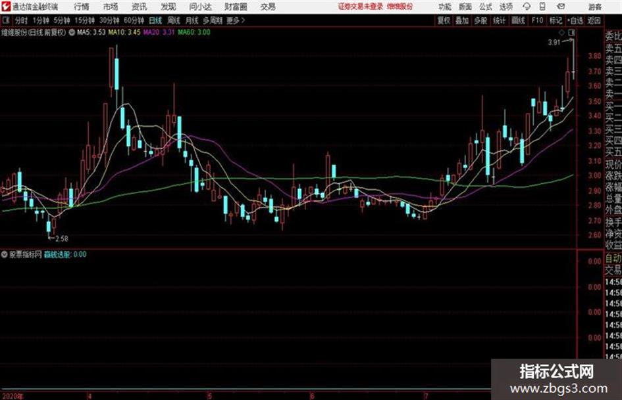Image resolution: width=622 pixels, height=400 pixels.
Task: Click the 2.58 low price marker
Action: [x=61, y=239]
